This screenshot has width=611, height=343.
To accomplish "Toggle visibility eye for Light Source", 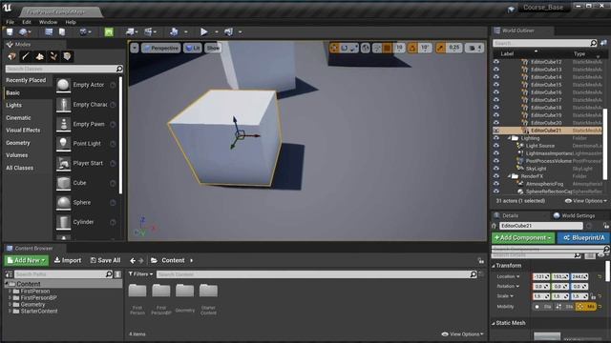I will pos(496,146).
